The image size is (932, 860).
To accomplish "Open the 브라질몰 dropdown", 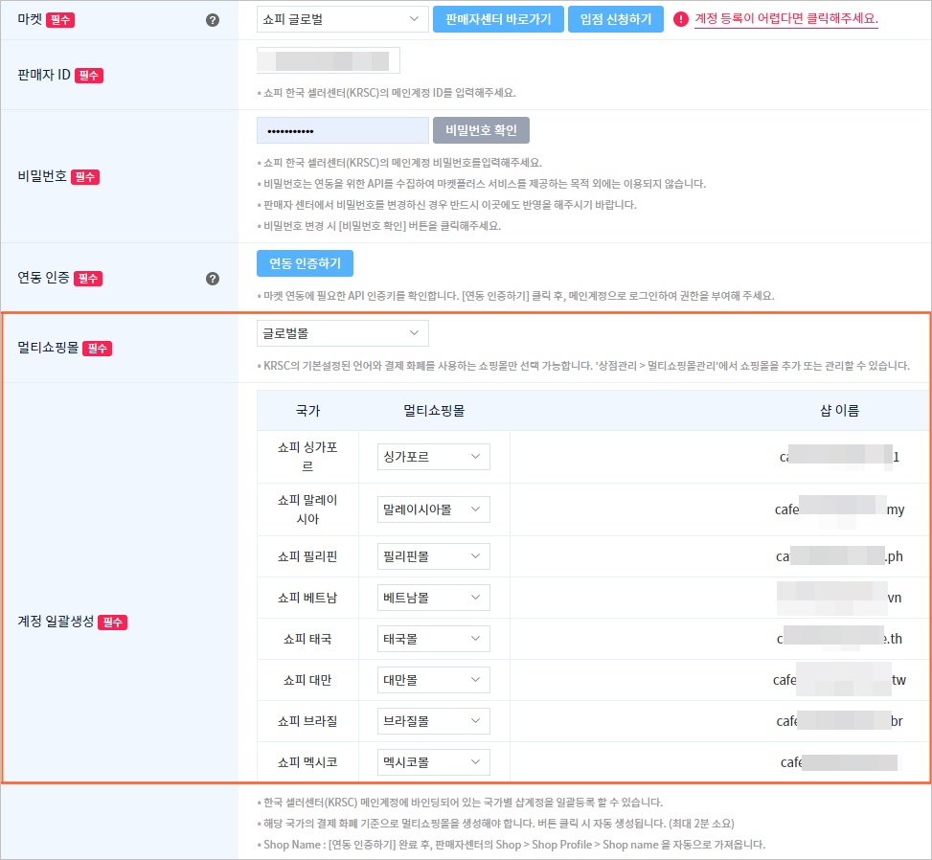I will tap(433, 721).
